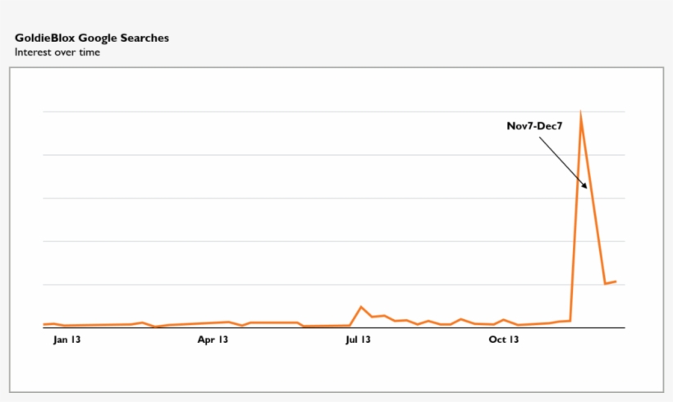Click the GoldieBlox Google Searches title

click(92, 38)
